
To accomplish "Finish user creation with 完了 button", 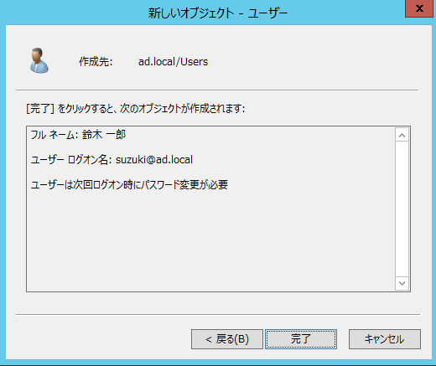I will pos(301,339).
